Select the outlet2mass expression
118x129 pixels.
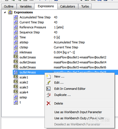click(28, 62)
